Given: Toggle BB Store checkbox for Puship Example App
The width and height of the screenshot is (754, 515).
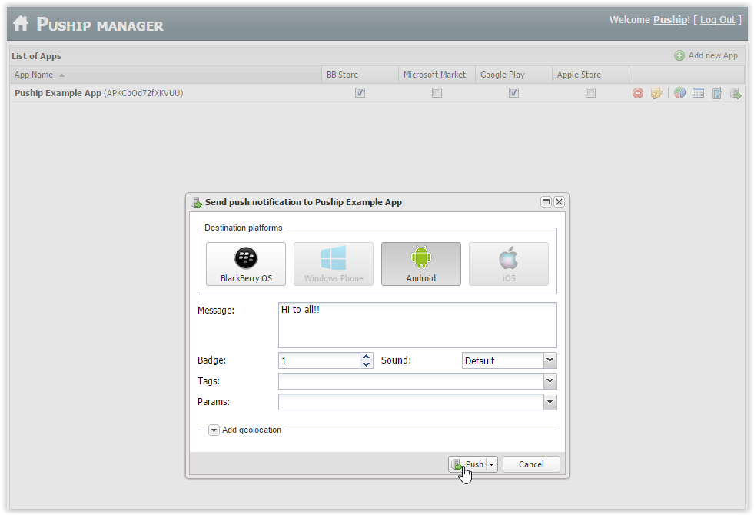Looking at the screenshot, I should coord(360,93).
